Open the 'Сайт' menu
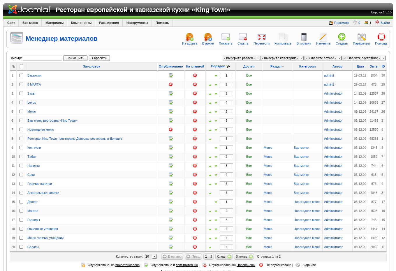396x271 pixels. (x=11, y=23)
